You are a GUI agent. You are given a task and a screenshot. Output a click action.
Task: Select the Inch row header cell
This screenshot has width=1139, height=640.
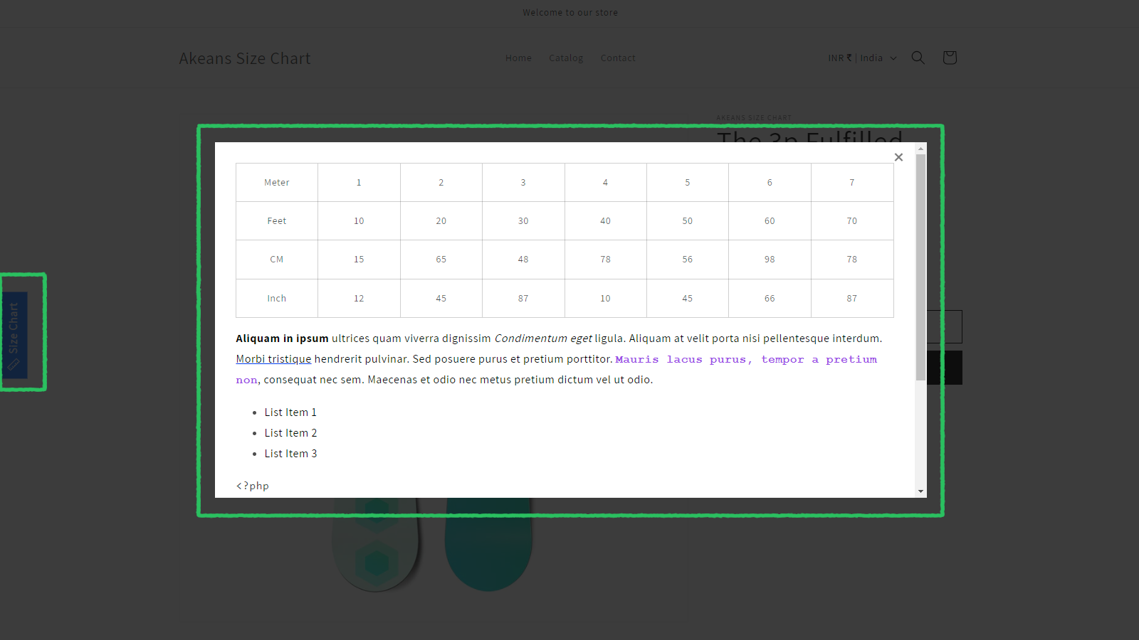(277, 299)
